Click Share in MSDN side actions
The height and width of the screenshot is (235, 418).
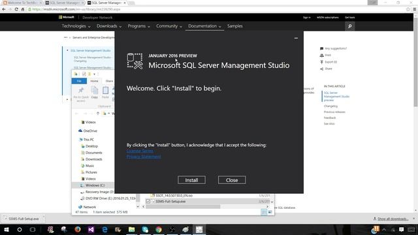click(326, 69)
